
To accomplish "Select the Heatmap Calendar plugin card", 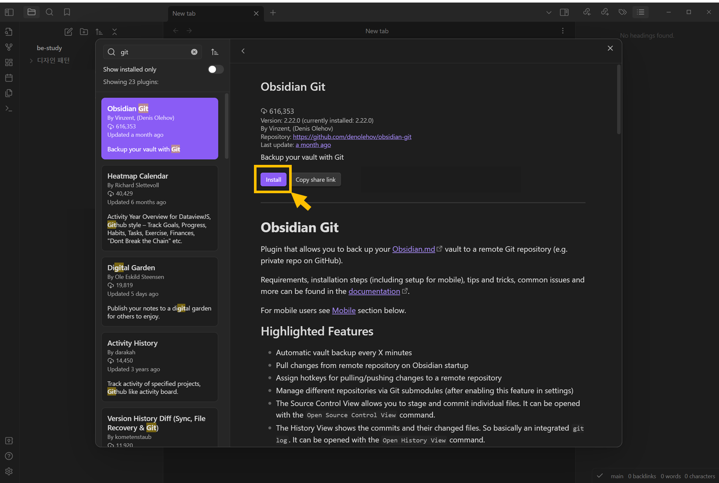I will coord(160,208).
